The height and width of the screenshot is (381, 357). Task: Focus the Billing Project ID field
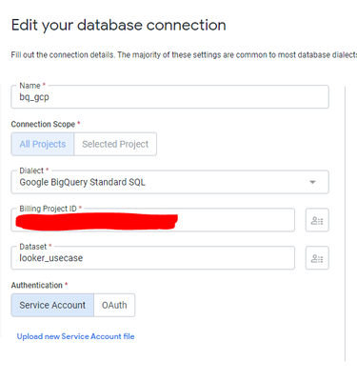pyautogui.click(x=152, y=220)
